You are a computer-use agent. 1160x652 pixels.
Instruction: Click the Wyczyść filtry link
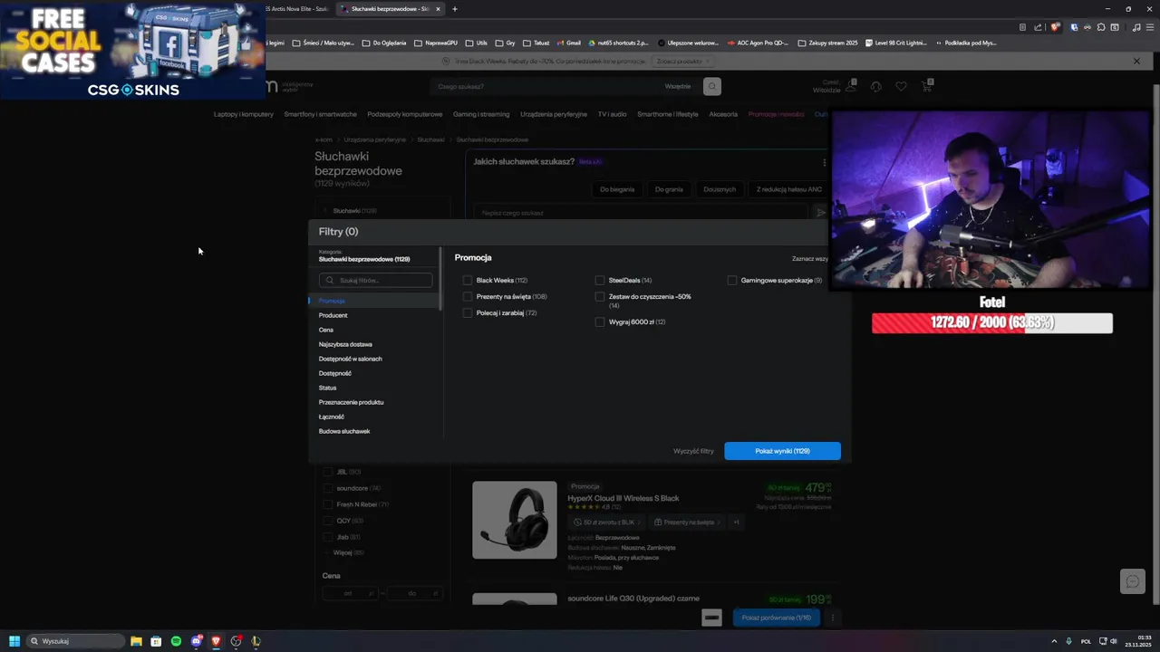(x=693, y=451)
